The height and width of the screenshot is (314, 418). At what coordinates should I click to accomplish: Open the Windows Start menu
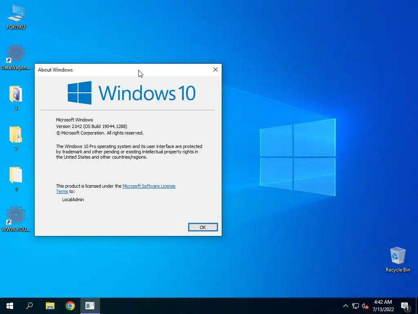point(10,306)
